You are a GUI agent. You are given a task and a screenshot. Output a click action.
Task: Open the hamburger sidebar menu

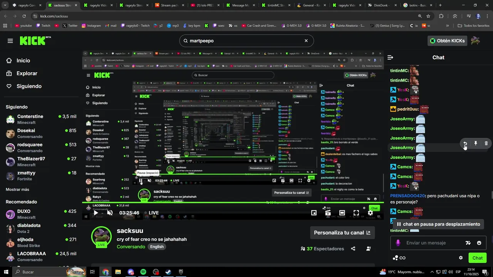[x=10, y=41]
